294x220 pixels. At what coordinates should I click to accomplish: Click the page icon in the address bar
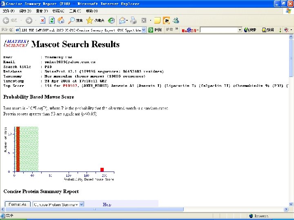click(x=18, y=30)
